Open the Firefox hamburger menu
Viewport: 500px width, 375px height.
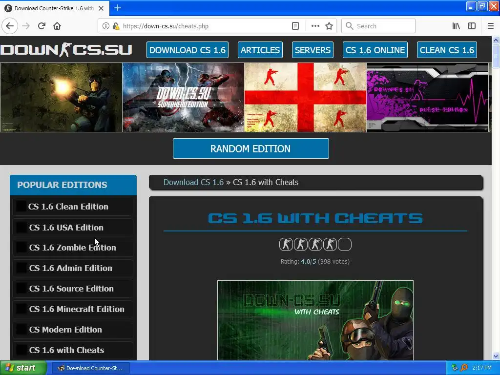pyautogui.click(x=490, y=26)
